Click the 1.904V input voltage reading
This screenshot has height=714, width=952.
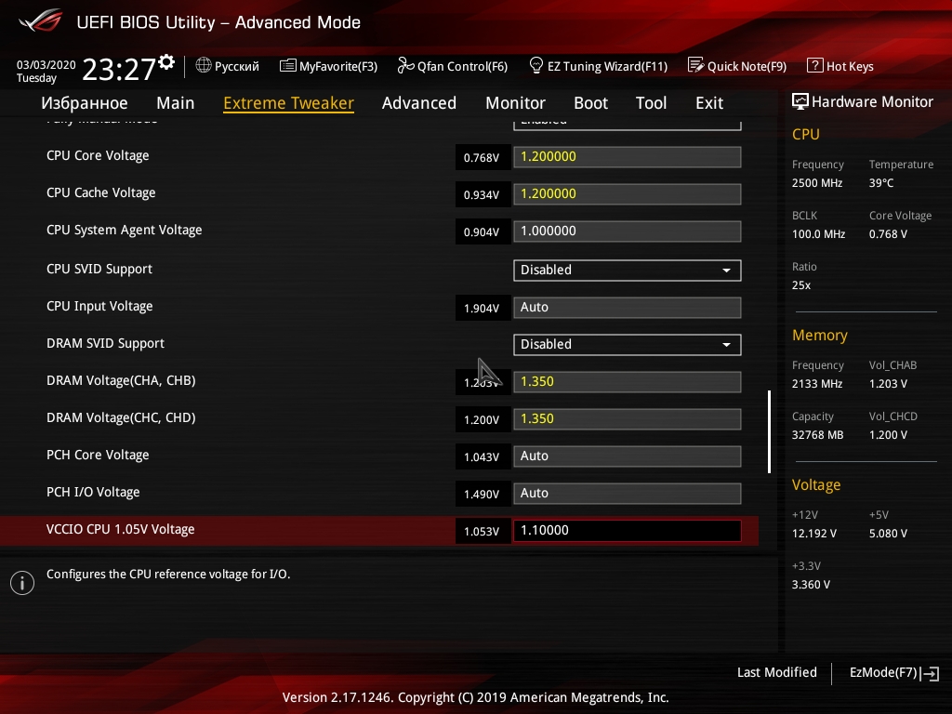pos(483,309)
